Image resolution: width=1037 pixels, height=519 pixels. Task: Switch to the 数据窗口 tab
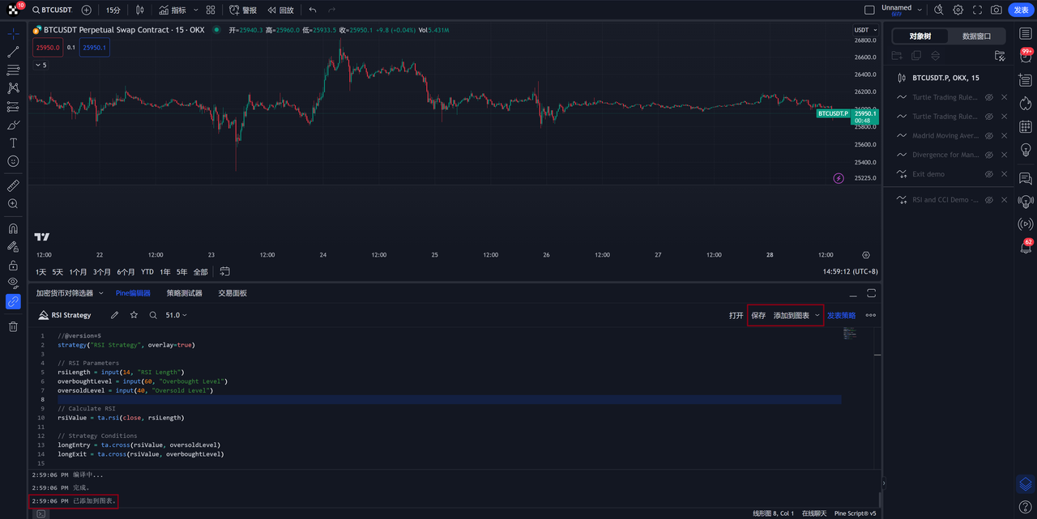coord(977,36)
